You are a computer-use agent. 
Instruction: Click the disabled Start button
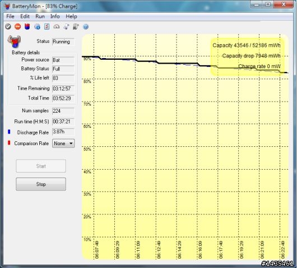click(x=41, y=166)
